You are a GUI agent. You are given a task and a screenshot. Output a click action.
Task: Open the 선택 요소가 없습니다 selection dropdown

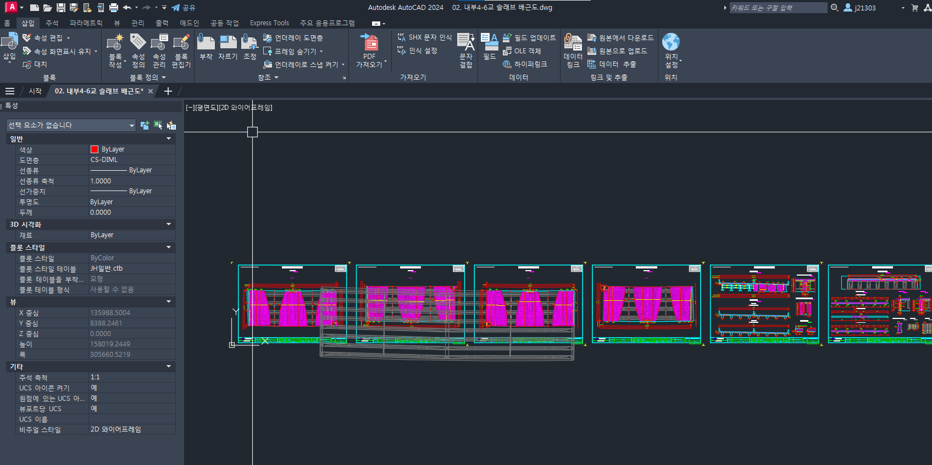pos(71,125)
